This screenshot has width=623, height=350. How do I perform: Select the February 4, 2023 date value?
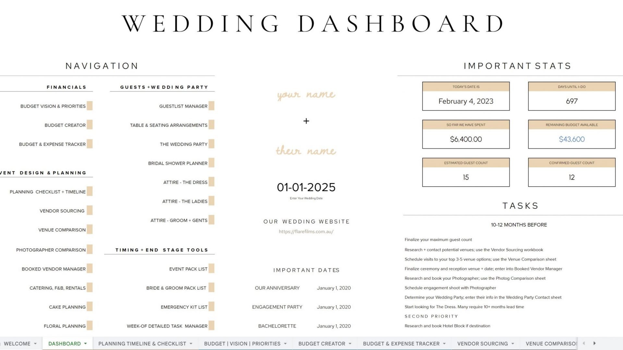(x=466, y=101)
